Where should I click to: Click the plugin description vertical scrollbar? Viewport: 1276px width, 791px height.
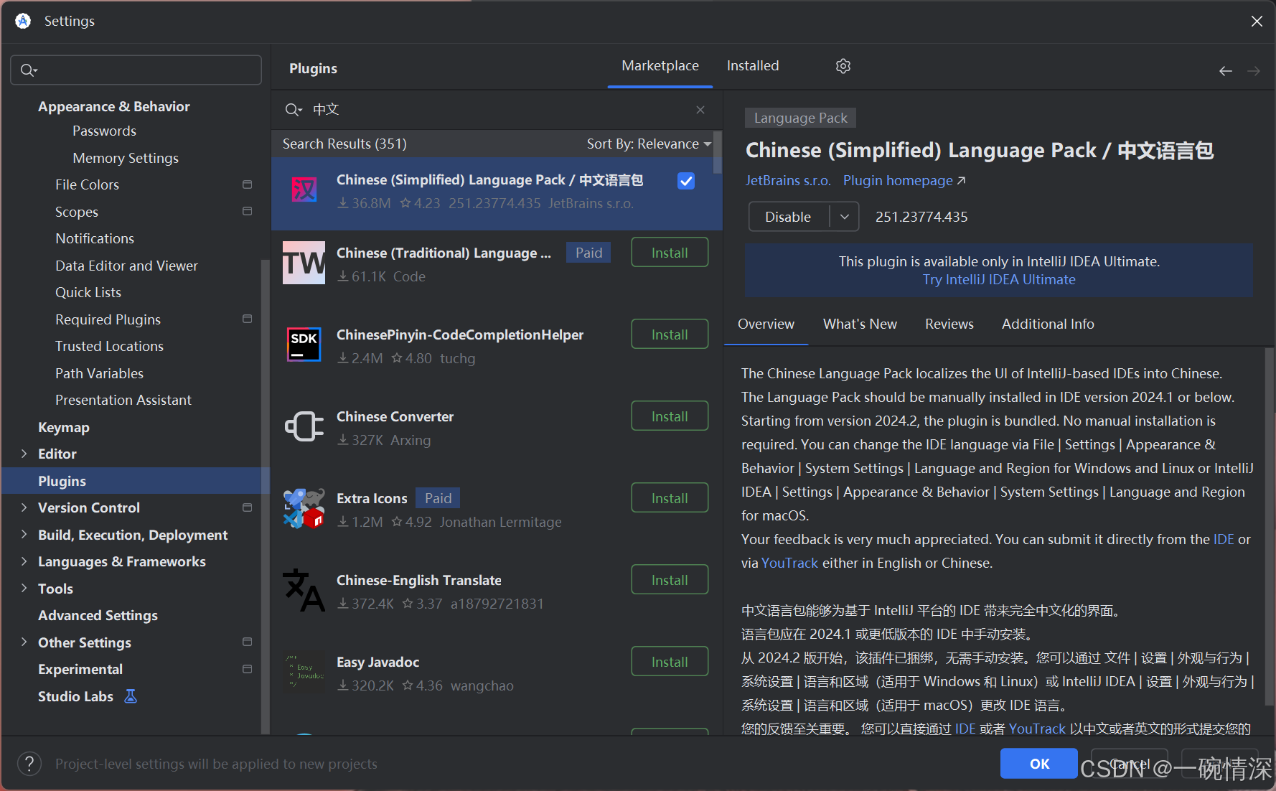1268,528
